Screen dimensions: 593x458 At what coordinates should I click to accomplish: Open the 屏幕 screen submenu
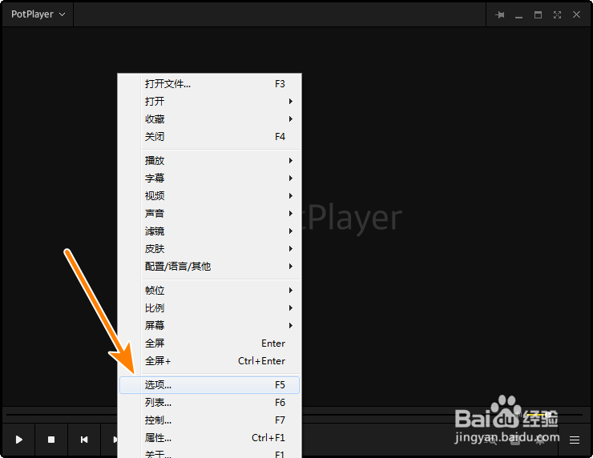pyautogui.click(x=209, y=325)
